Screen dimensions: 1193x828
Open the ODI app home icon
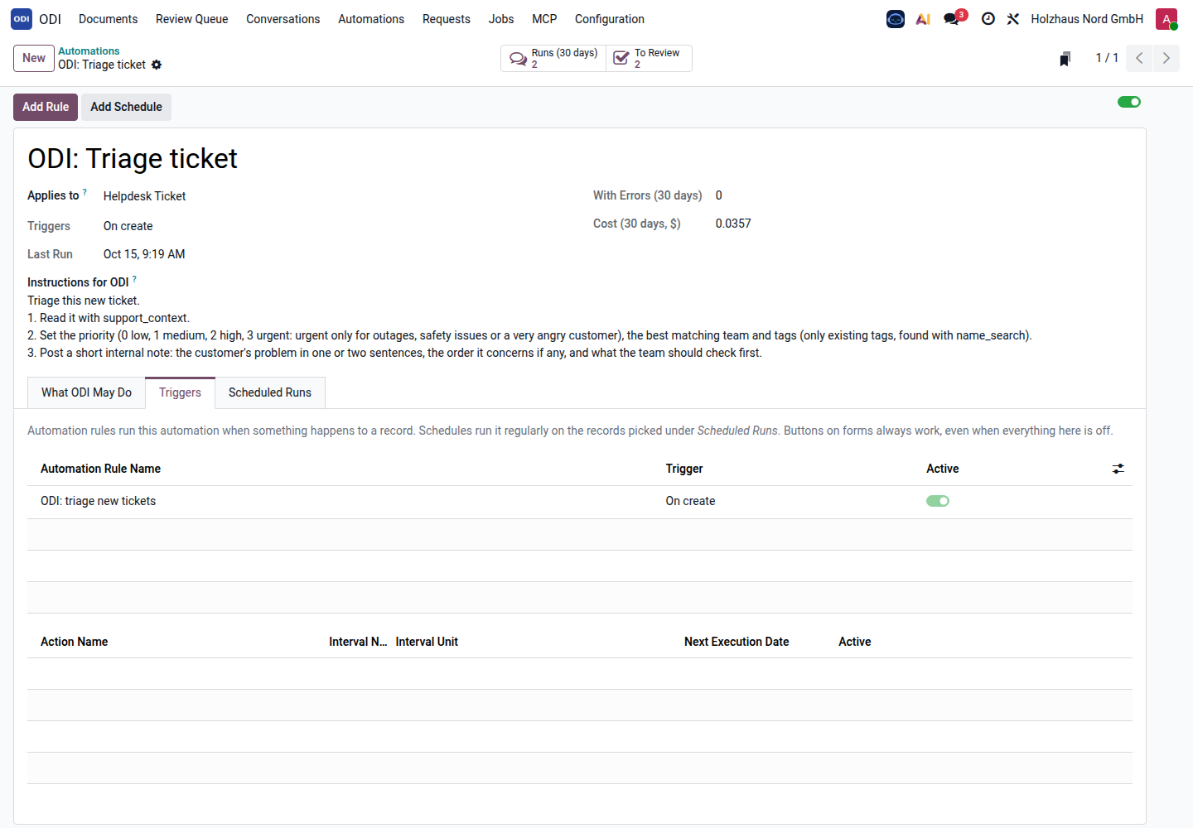point(22,19)
